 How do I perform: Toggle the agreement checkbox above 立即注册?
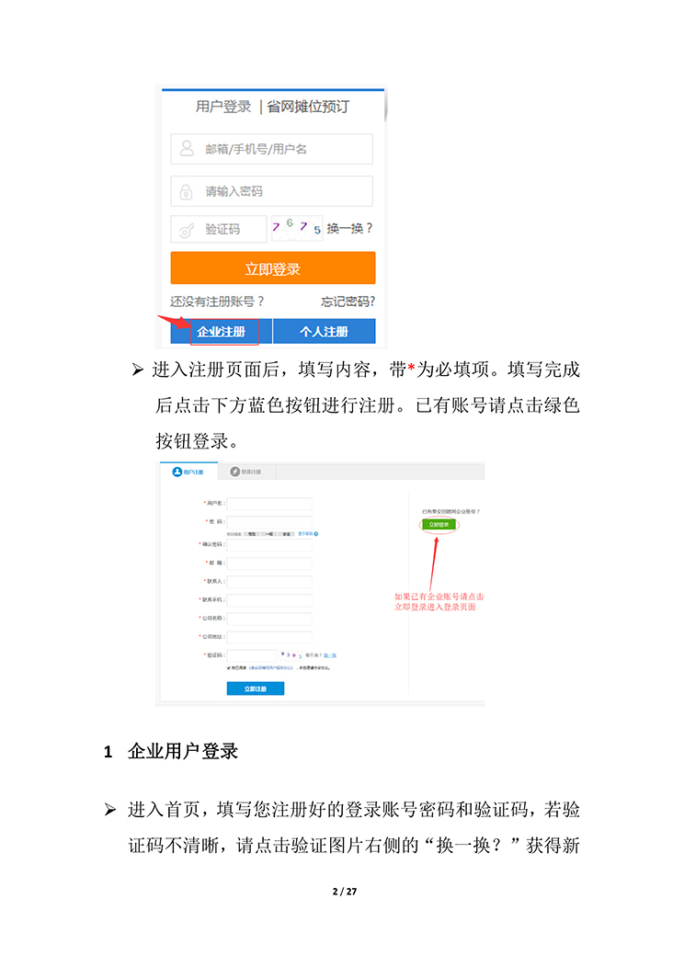(x=228, y=668)
